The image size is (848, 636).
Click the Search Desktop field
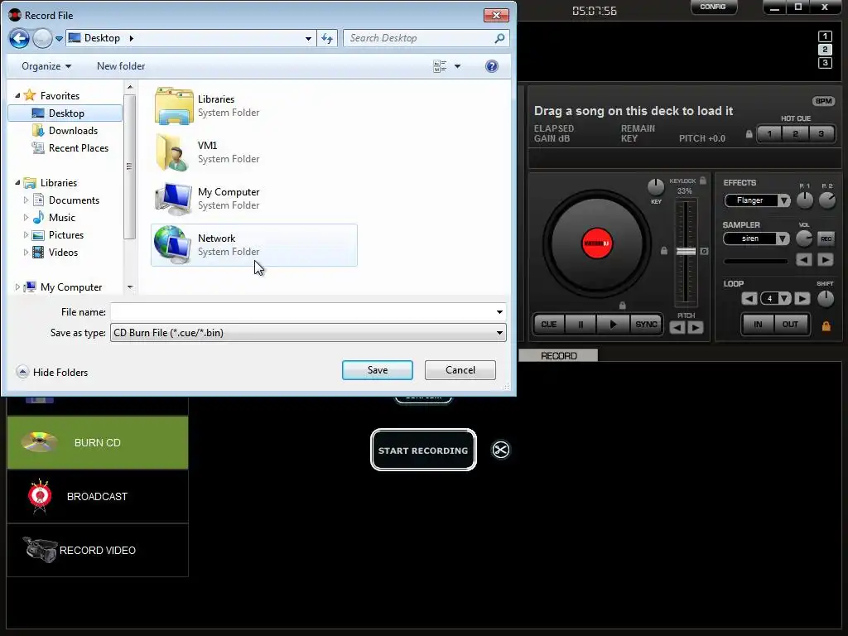(426, 38)
